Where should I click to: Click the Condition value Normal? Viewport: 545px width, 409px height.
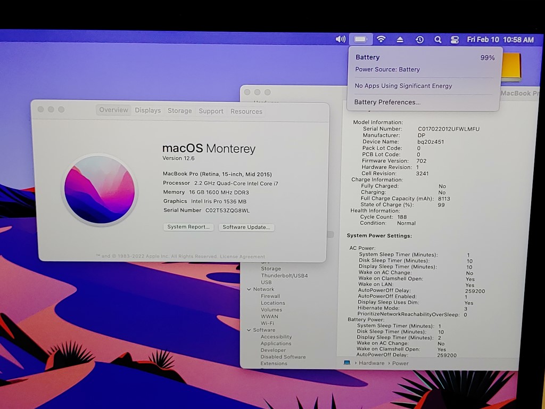(x=406, y=223)
